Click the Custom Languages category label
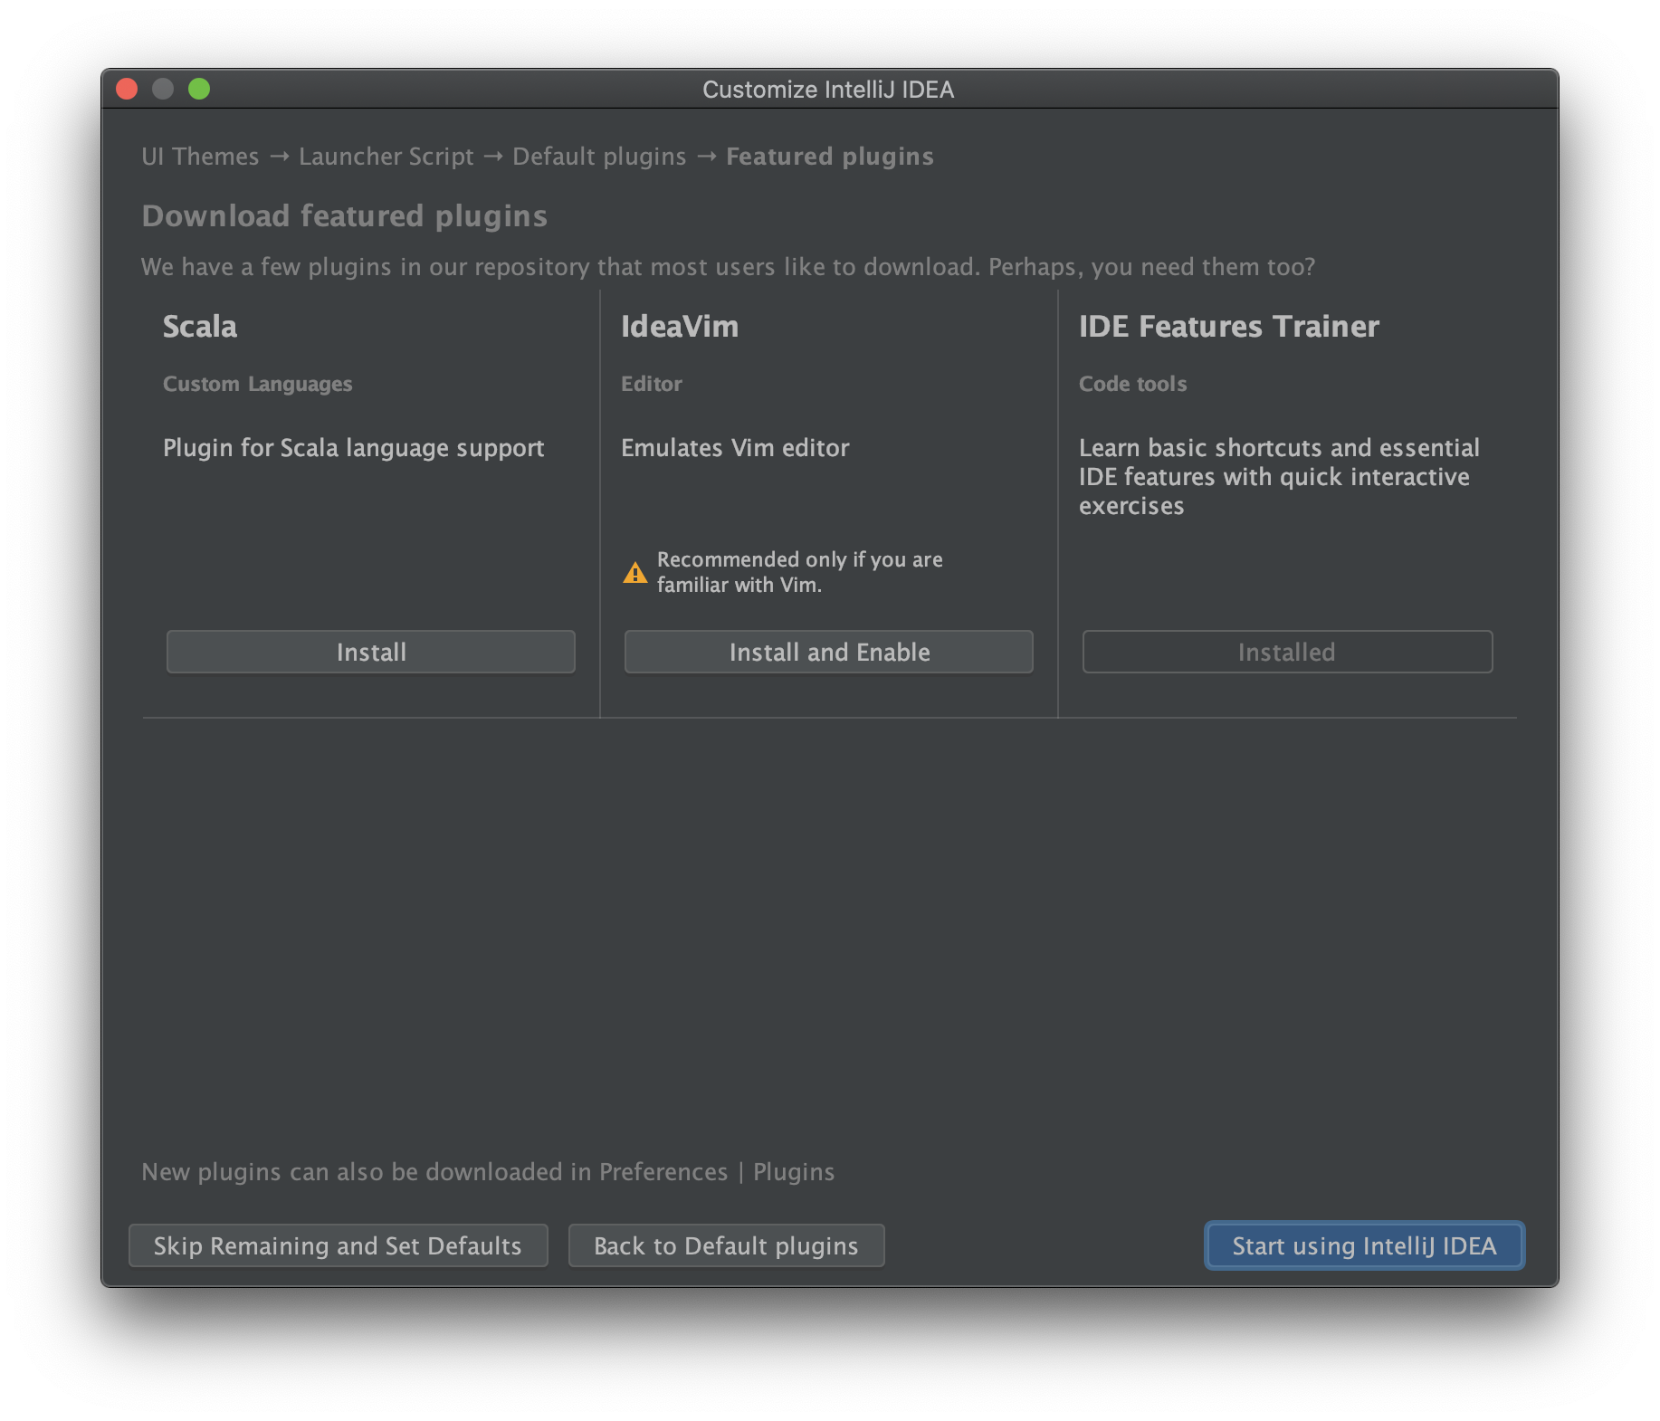1660x1421 pixels. pos(257,384)
